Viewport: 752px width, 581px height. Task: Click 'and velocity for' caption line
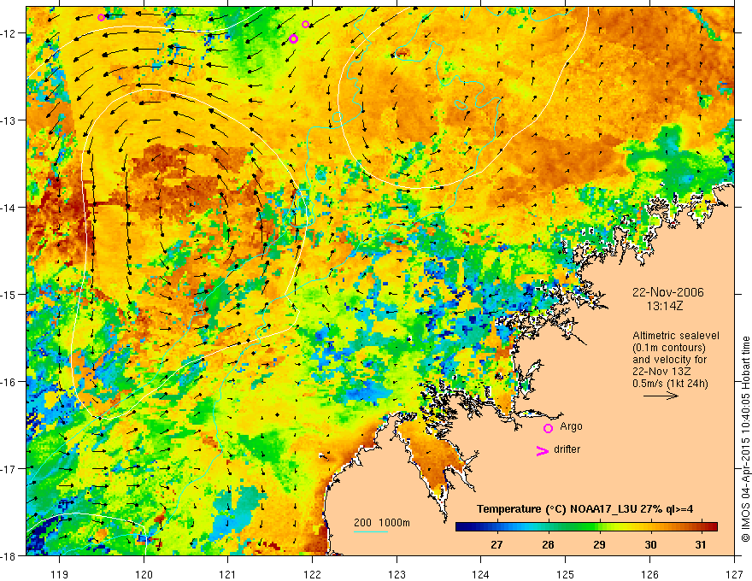coord(669,360)
